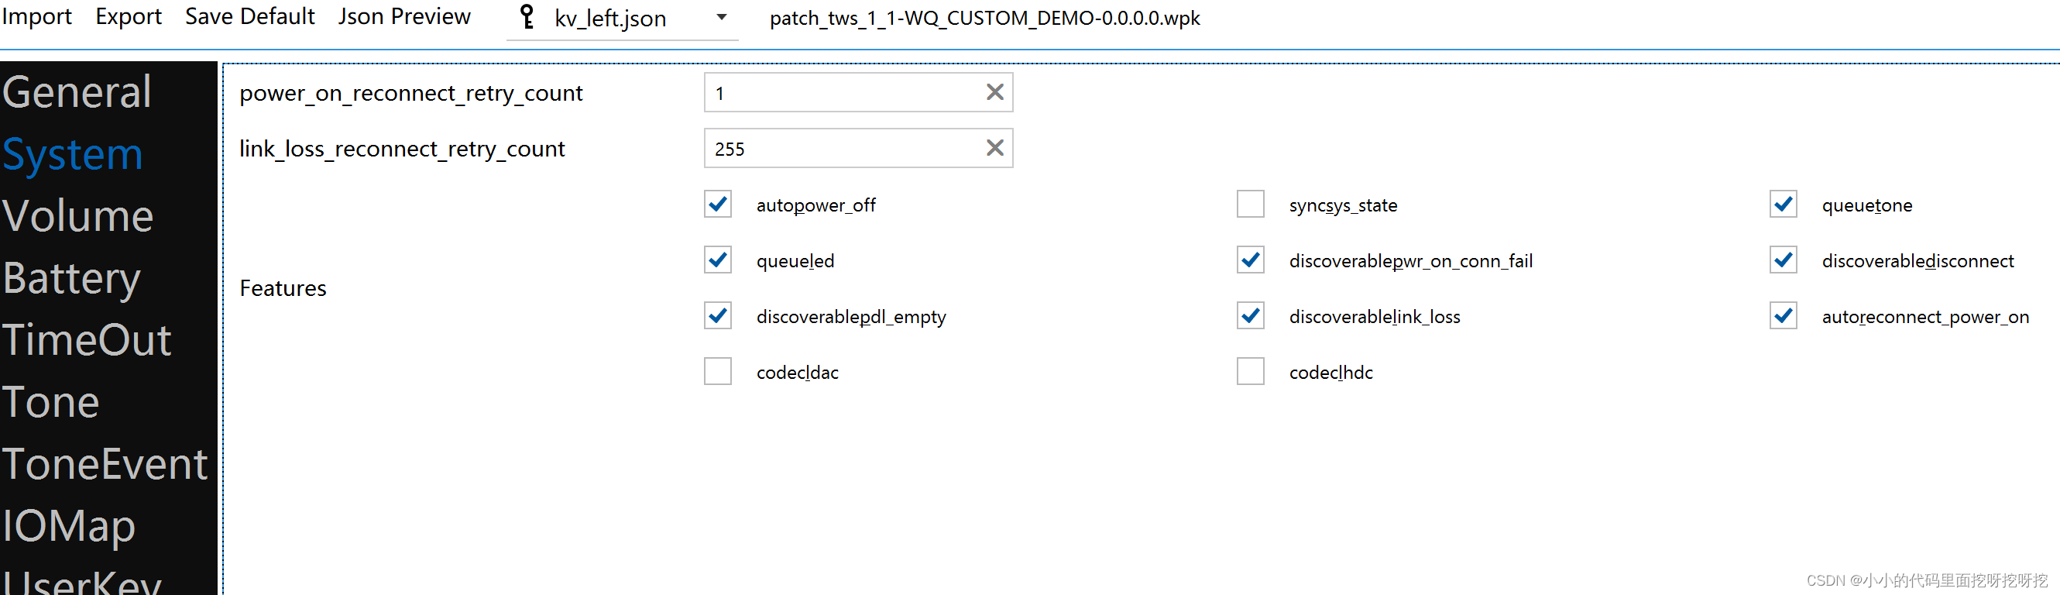Uncheck discoverablepdl_empty checkbox
The width and height of the screenshot is (2060, 595).
click(717, 316)
